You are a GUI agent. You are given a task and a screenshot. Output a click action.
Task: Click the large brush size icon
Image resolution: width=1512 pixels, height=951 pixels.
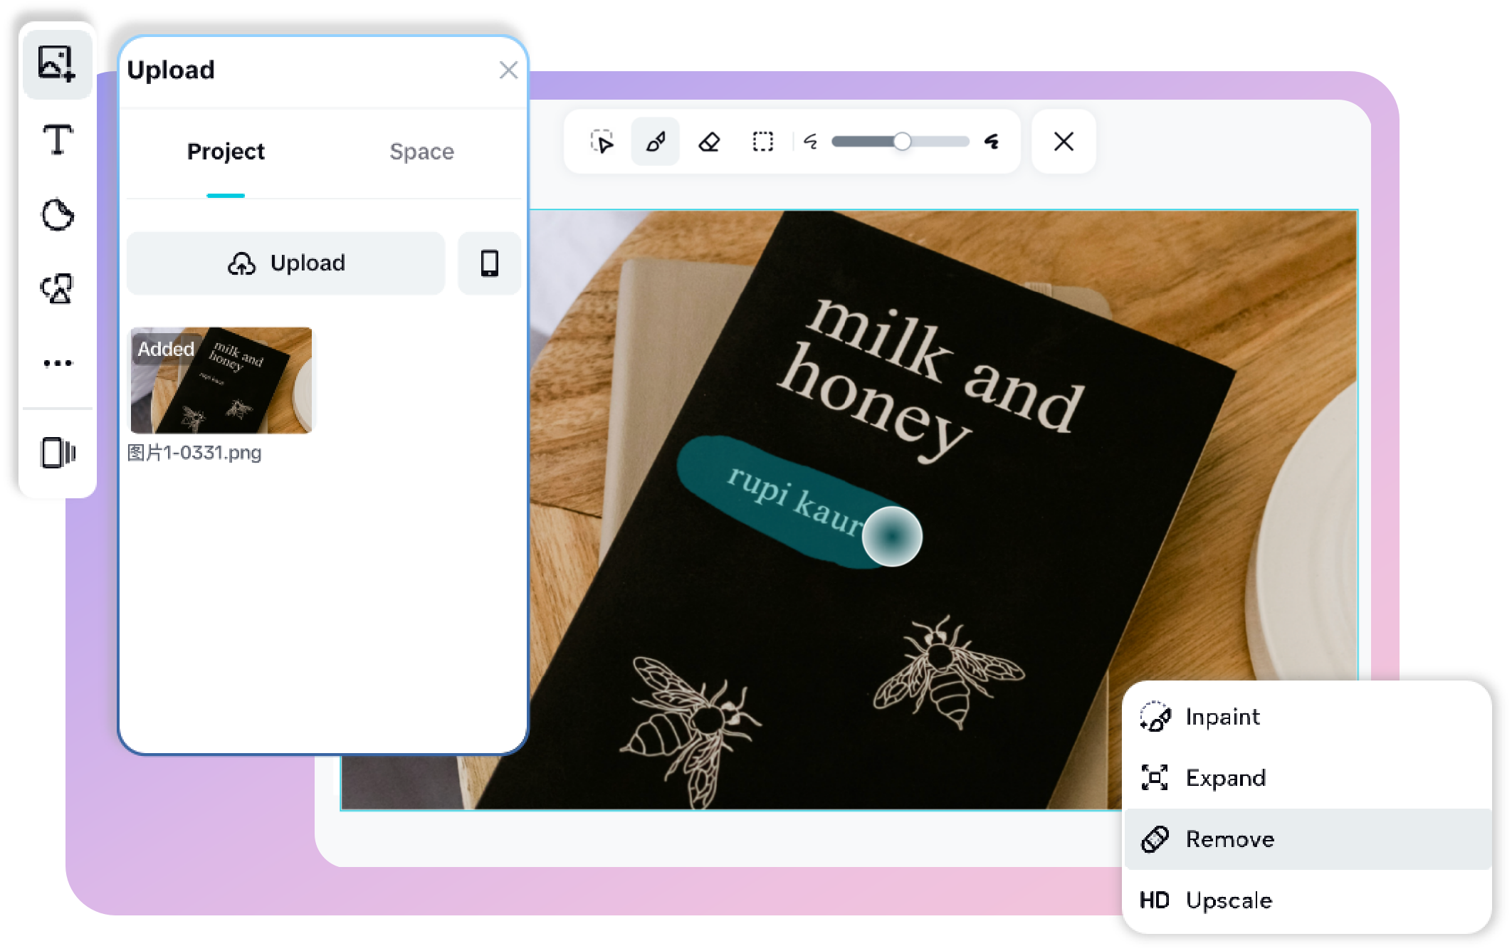(x=992, y=142)
